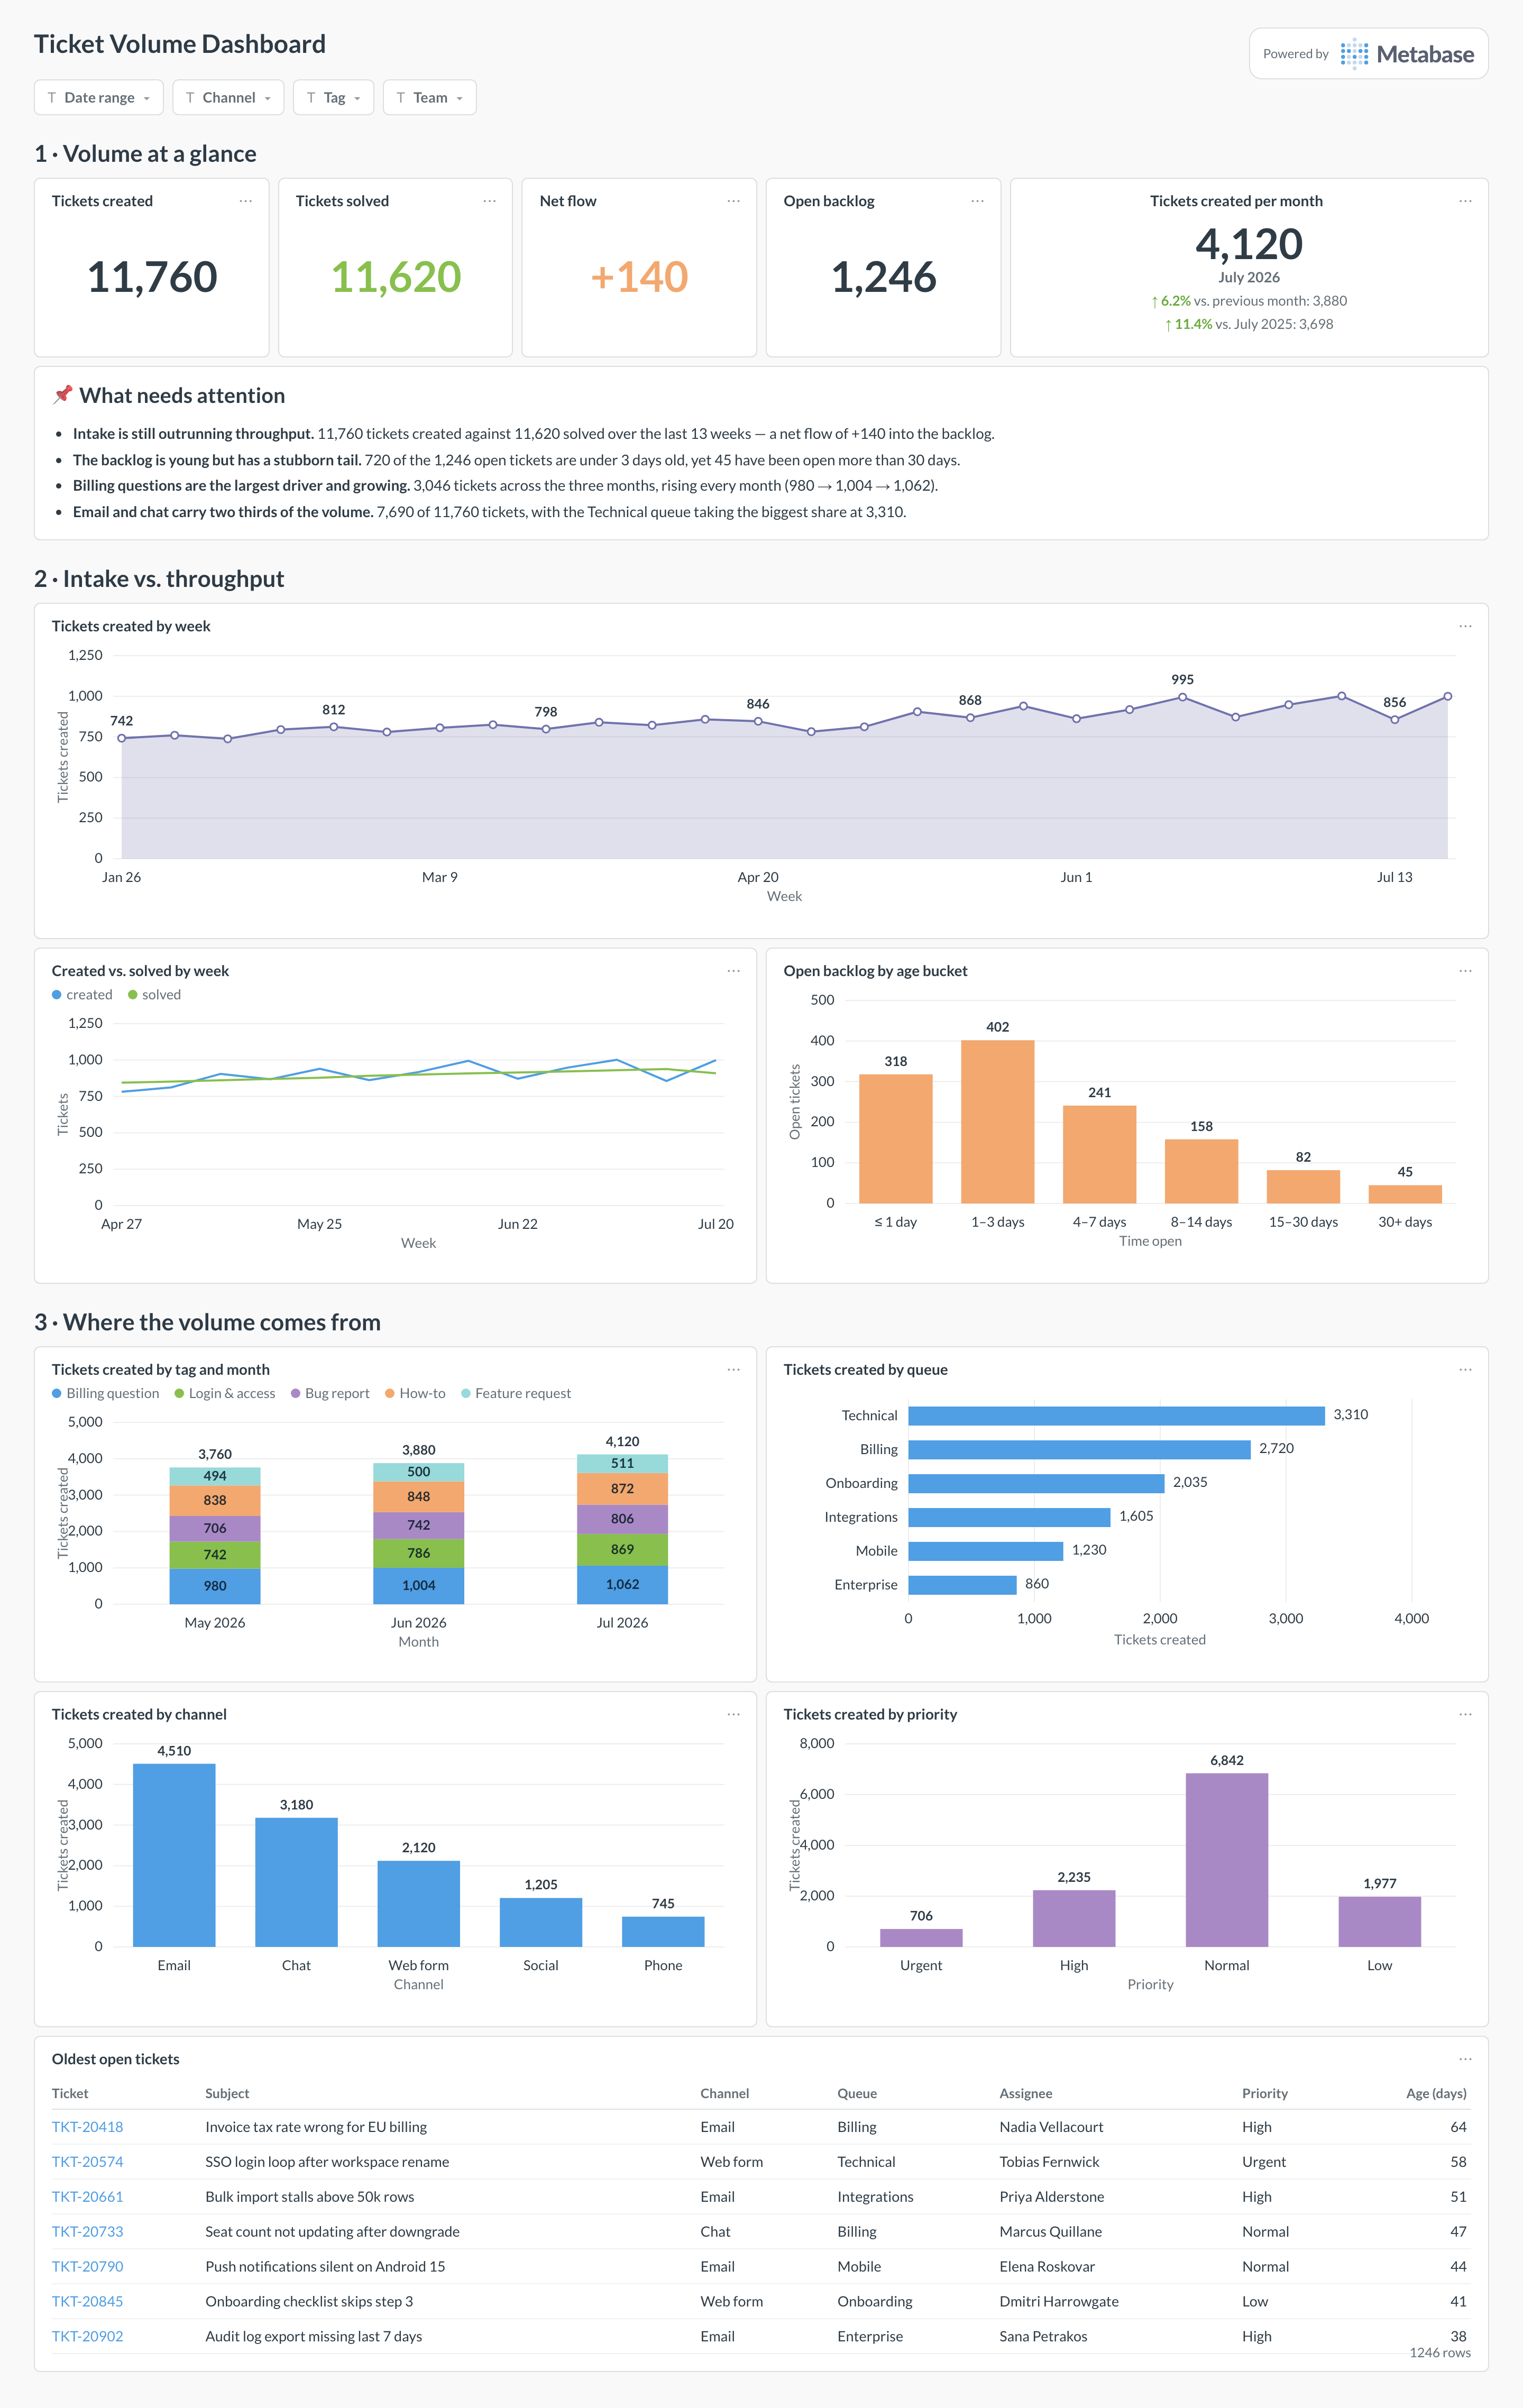Open ticket link TKT-20733

pyautogui.click(x=88, y=2232)
